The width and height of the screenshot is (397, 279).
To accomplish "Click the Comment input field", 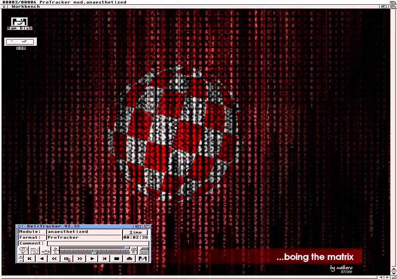I will pos(98,243).
